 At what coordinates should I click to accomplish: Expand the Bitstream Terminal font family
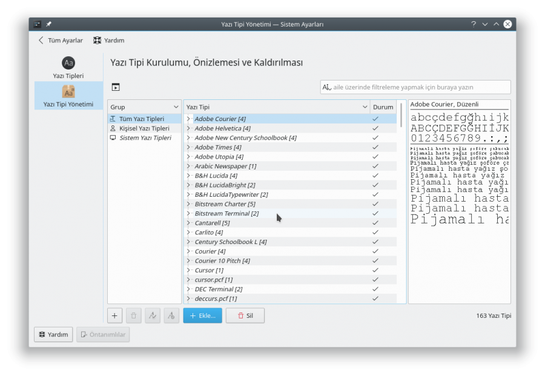click(x=189, y=213)
